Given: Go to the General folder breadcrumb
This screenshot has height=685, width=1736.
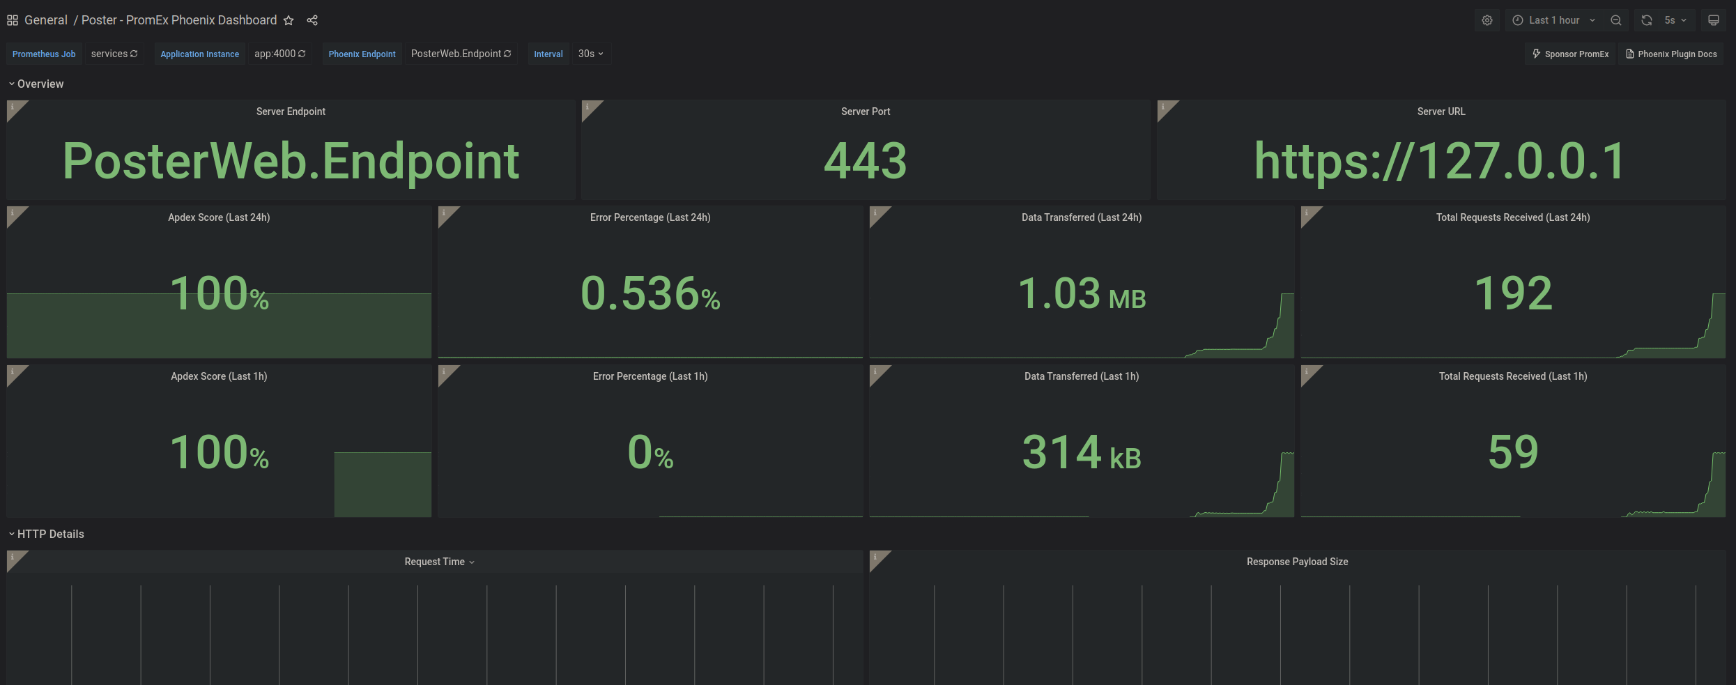Looking at the screenshot, I should [x=46, y=20].
